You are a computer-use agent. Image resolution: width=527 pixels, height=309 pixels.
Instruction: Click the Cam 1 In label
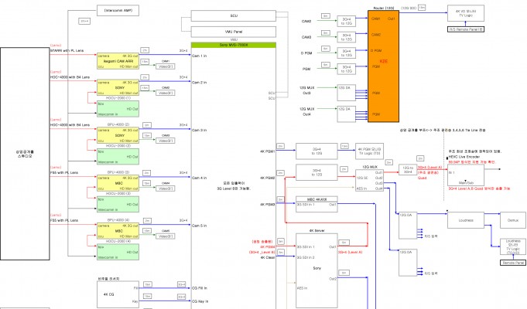click(200, 56)
